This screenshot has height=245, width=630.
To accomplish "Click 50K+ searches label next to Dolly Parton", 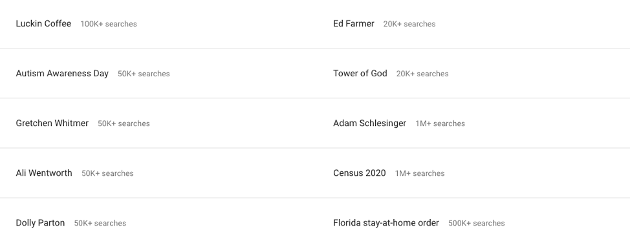I will pos(100,223).
